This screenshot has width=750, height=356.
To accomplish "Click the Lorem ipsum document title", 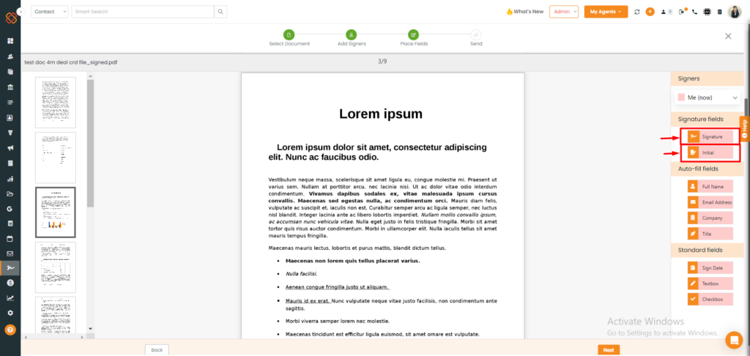I will pos(381,114).
